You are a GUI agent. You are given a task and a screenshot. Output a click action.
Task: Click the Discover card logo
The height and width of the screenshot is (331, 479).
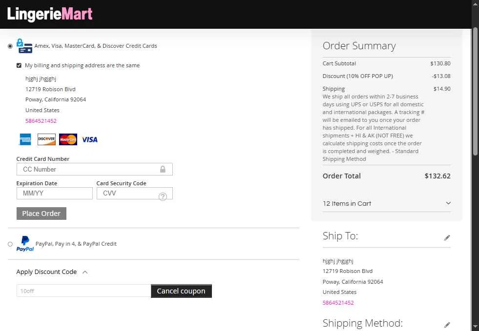(46, 139)
